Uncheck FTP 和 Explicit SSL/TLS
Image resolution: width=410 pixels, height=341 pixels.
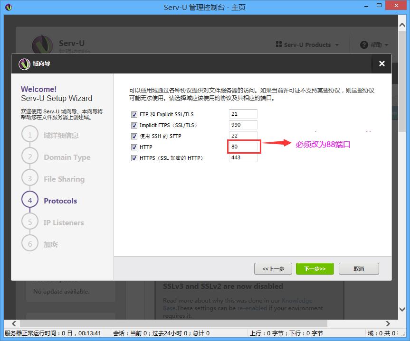[x=134, y=114]
